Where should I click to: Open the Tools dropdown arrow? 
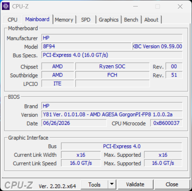pyautogui.click(x=112, y=184)
